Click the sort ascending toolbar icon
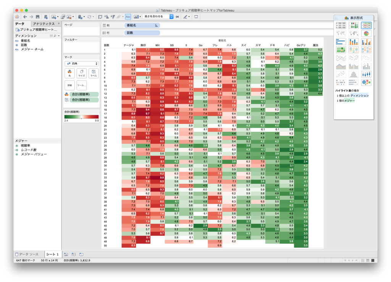This screenshot has width=391, height=282. coord(107,17)
